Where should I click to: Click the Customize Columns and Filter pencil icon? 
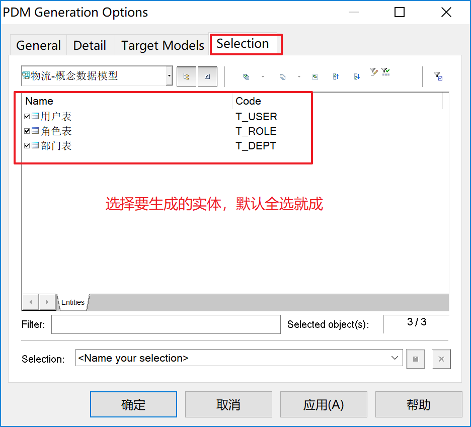pyautogui.click(x=374, y=71)
